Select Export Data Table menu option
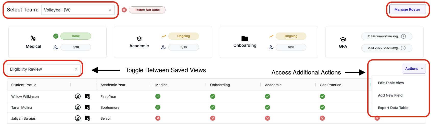Image resolution: width=431 pixels, height=124 pixels. (x=393, y=108)
